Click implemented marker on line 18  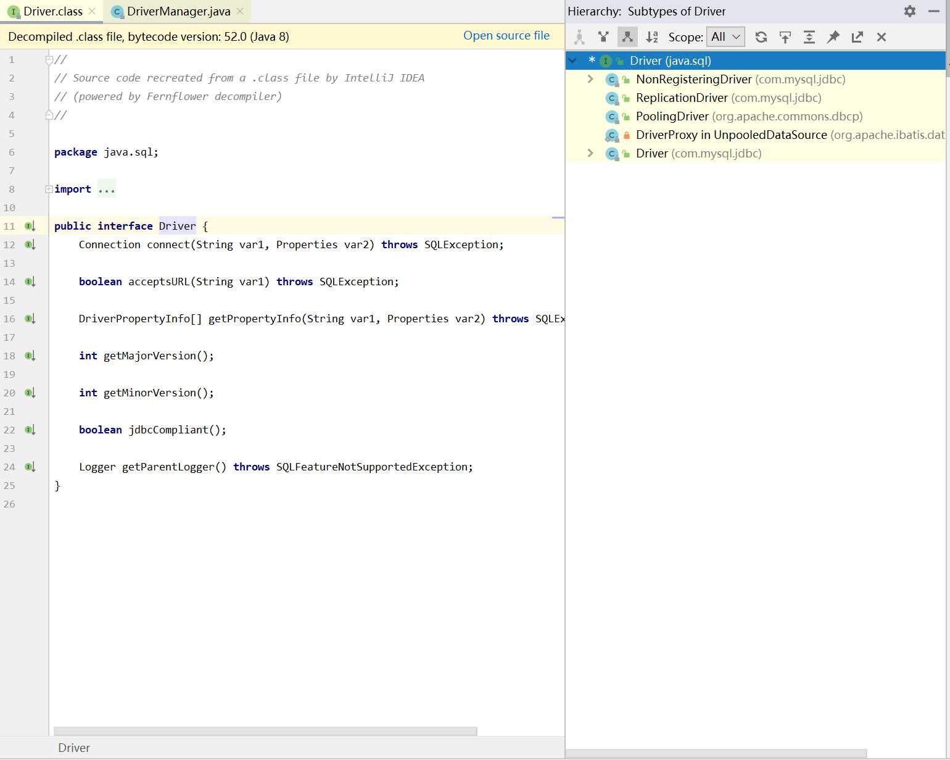tap(30, 356)
